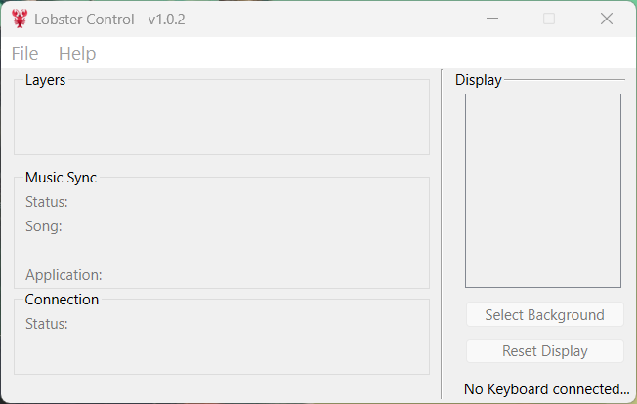This screenshot has width=637, height=404.
Task: Click the Lobster Control title bar text
Action: click(x=109, y=20)
